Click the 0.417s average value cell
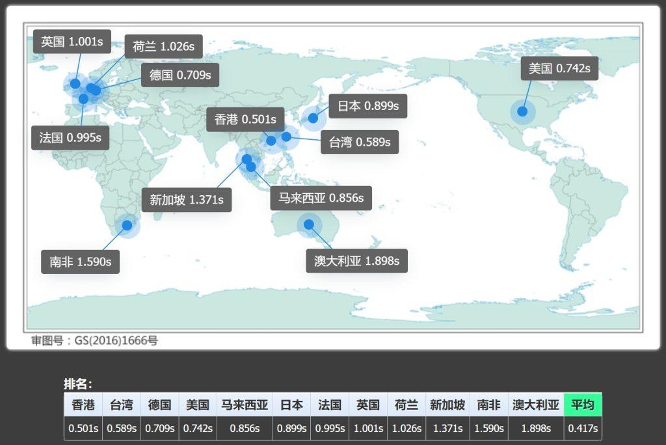The image size is (666, 445). point(583,428)
